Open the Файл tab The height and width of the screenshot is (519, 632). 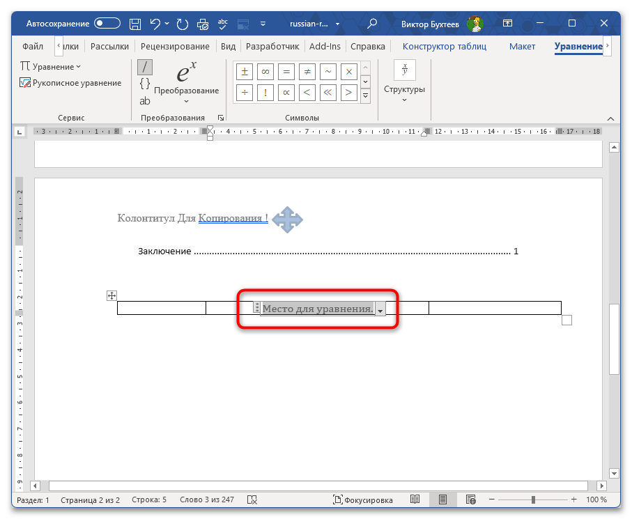[x=33, y=47]
